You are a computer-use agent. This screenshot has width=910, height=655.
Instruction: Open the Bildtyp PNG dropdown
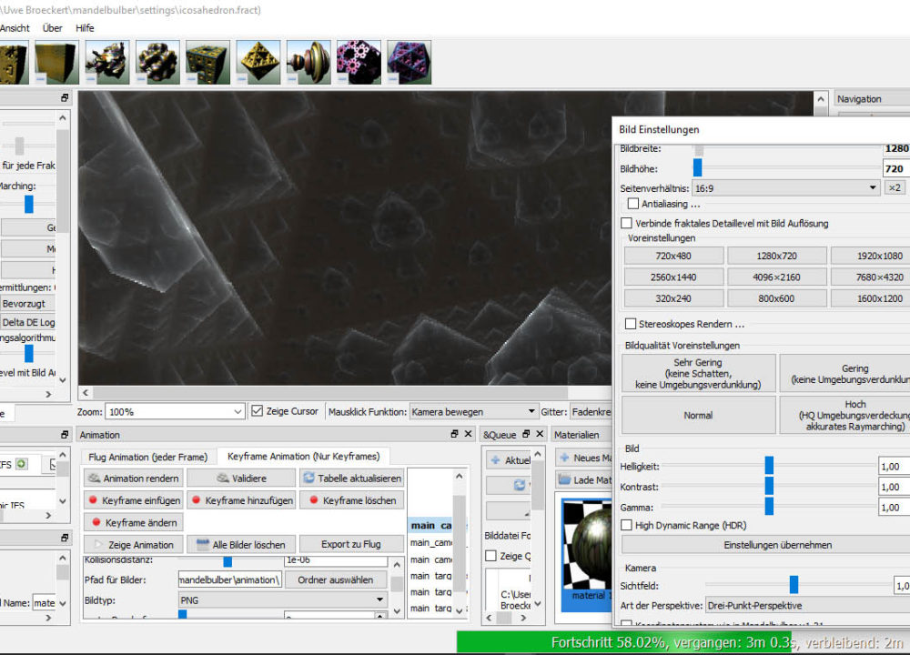pos(283,600)
